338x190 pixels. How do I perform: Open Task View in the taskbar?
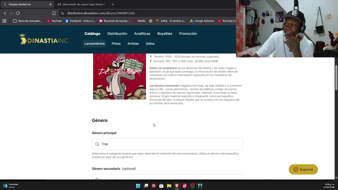146,186
